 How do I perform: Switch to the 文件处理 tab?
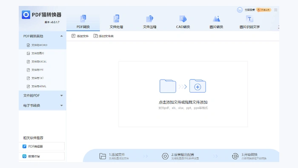[116, 22]
